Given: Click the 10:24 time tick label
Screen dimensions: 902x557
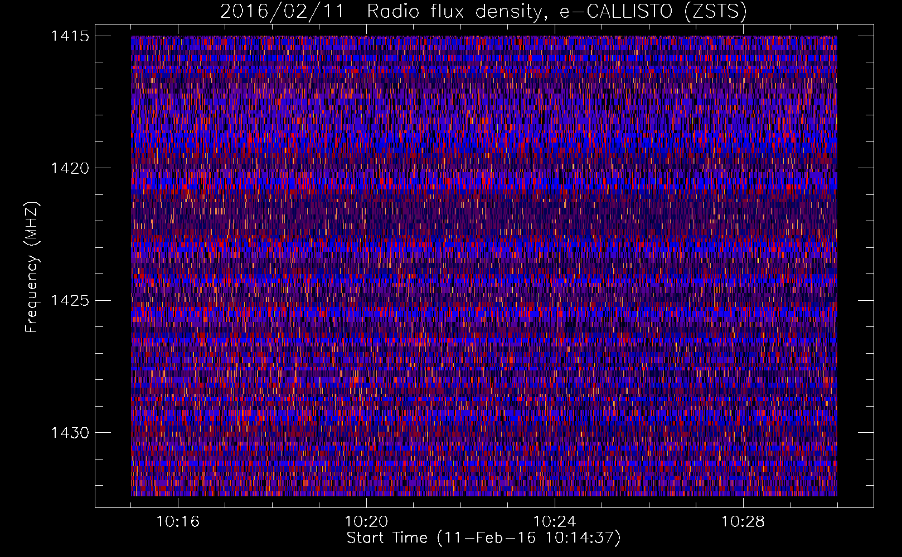Looking at the screenshot, I should [555, 522].
